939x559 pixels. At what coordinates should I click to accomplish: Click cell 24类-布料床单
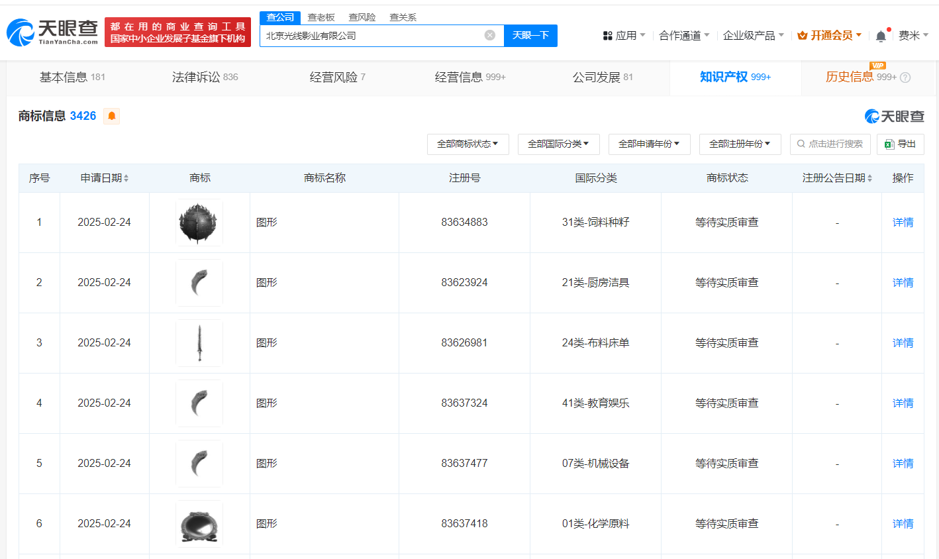click(596, 343)
